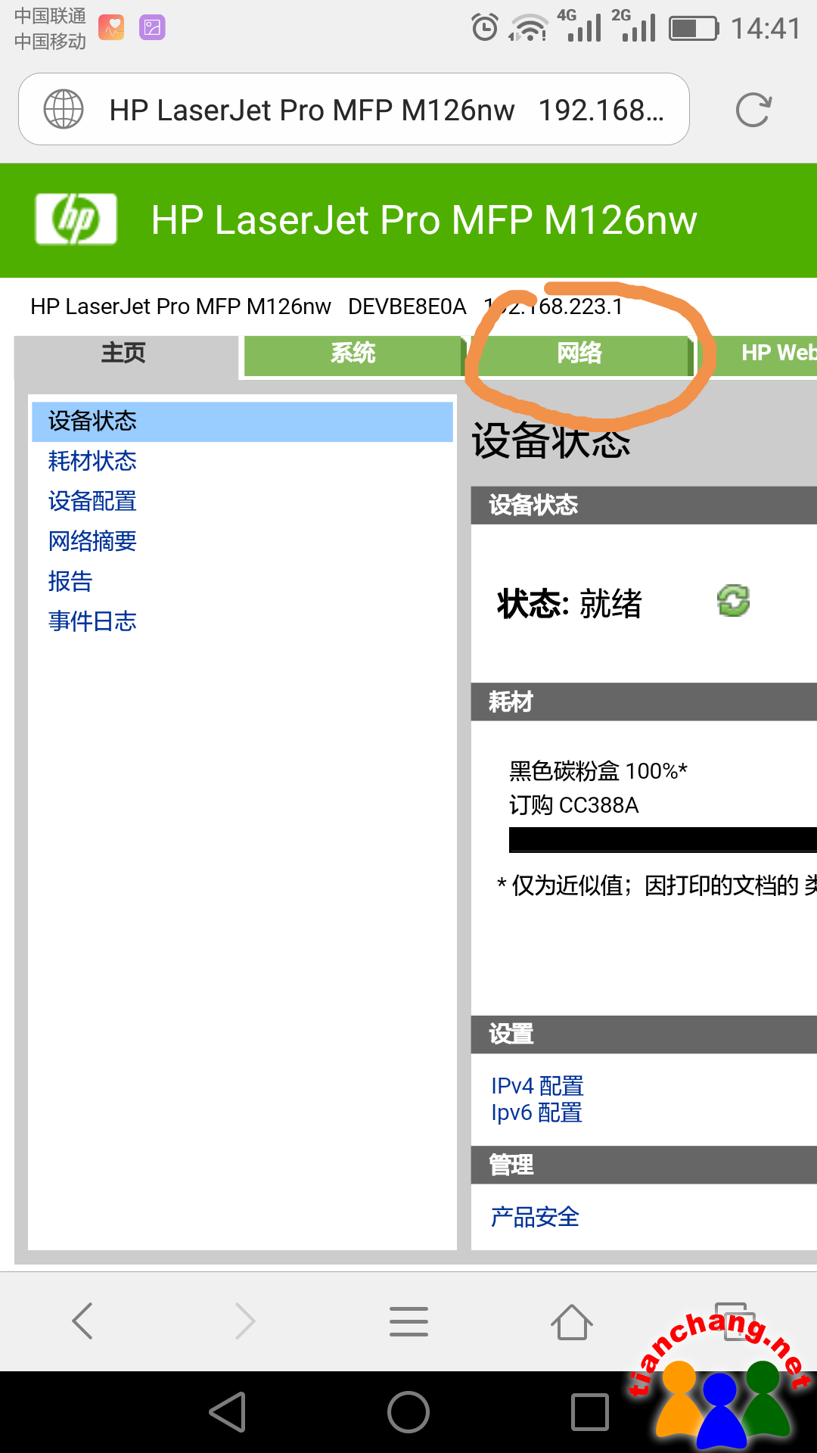Screen dimensions: 817x1453
Task: Open the HP Web tab
Action: [x=757, y=355]
